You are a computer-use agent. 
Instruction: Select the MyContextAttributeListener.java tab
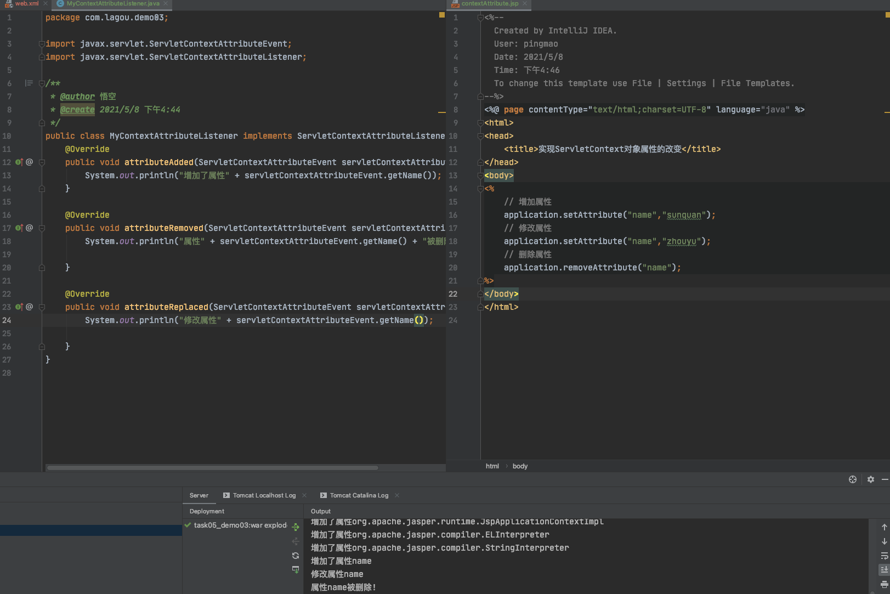113,4
